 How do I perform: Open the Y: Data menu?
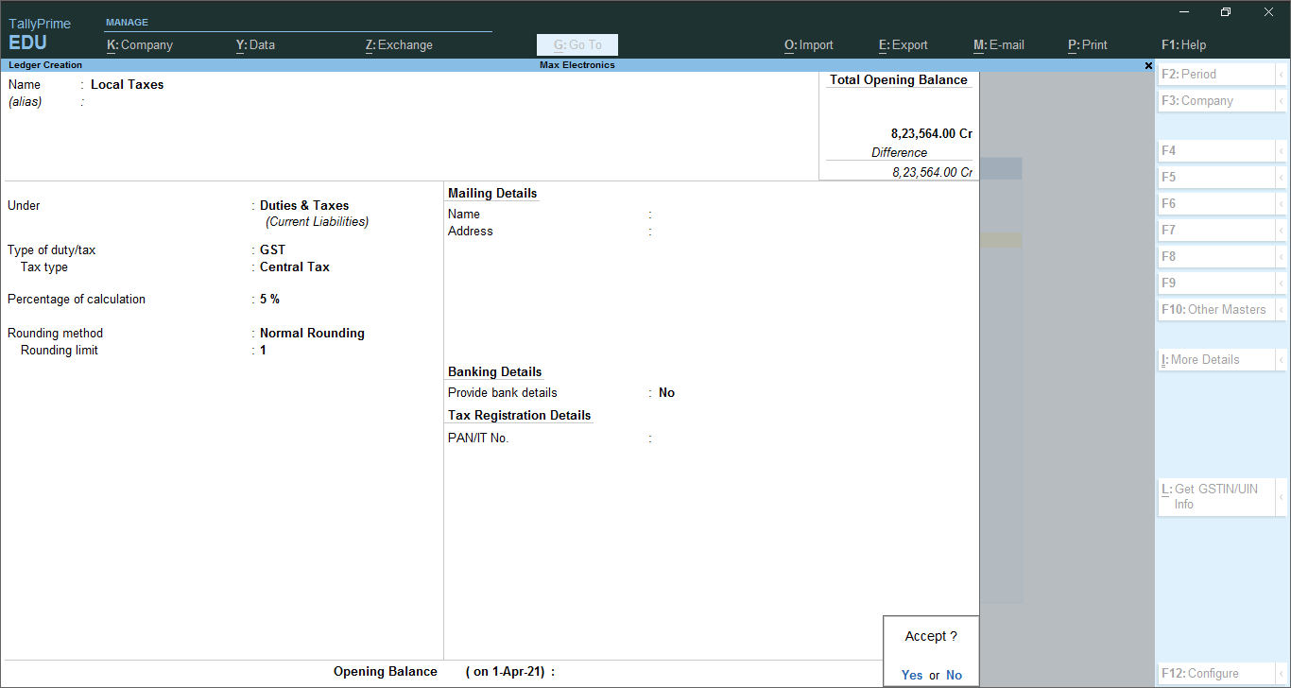pyautogui.click(x=255, y=44)
